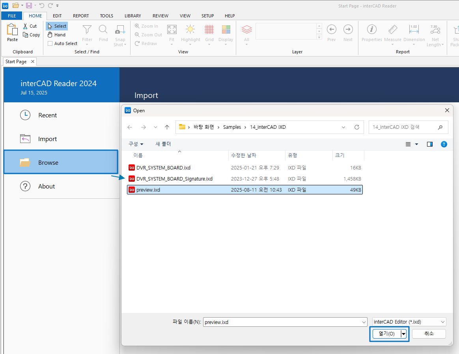Click the 취소 cancel button

tap(429, 334)
